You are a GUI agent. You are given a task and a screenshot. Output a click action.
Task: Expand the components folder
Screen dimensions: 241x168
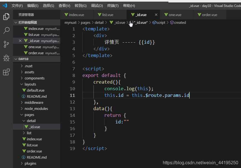point(37,78)
